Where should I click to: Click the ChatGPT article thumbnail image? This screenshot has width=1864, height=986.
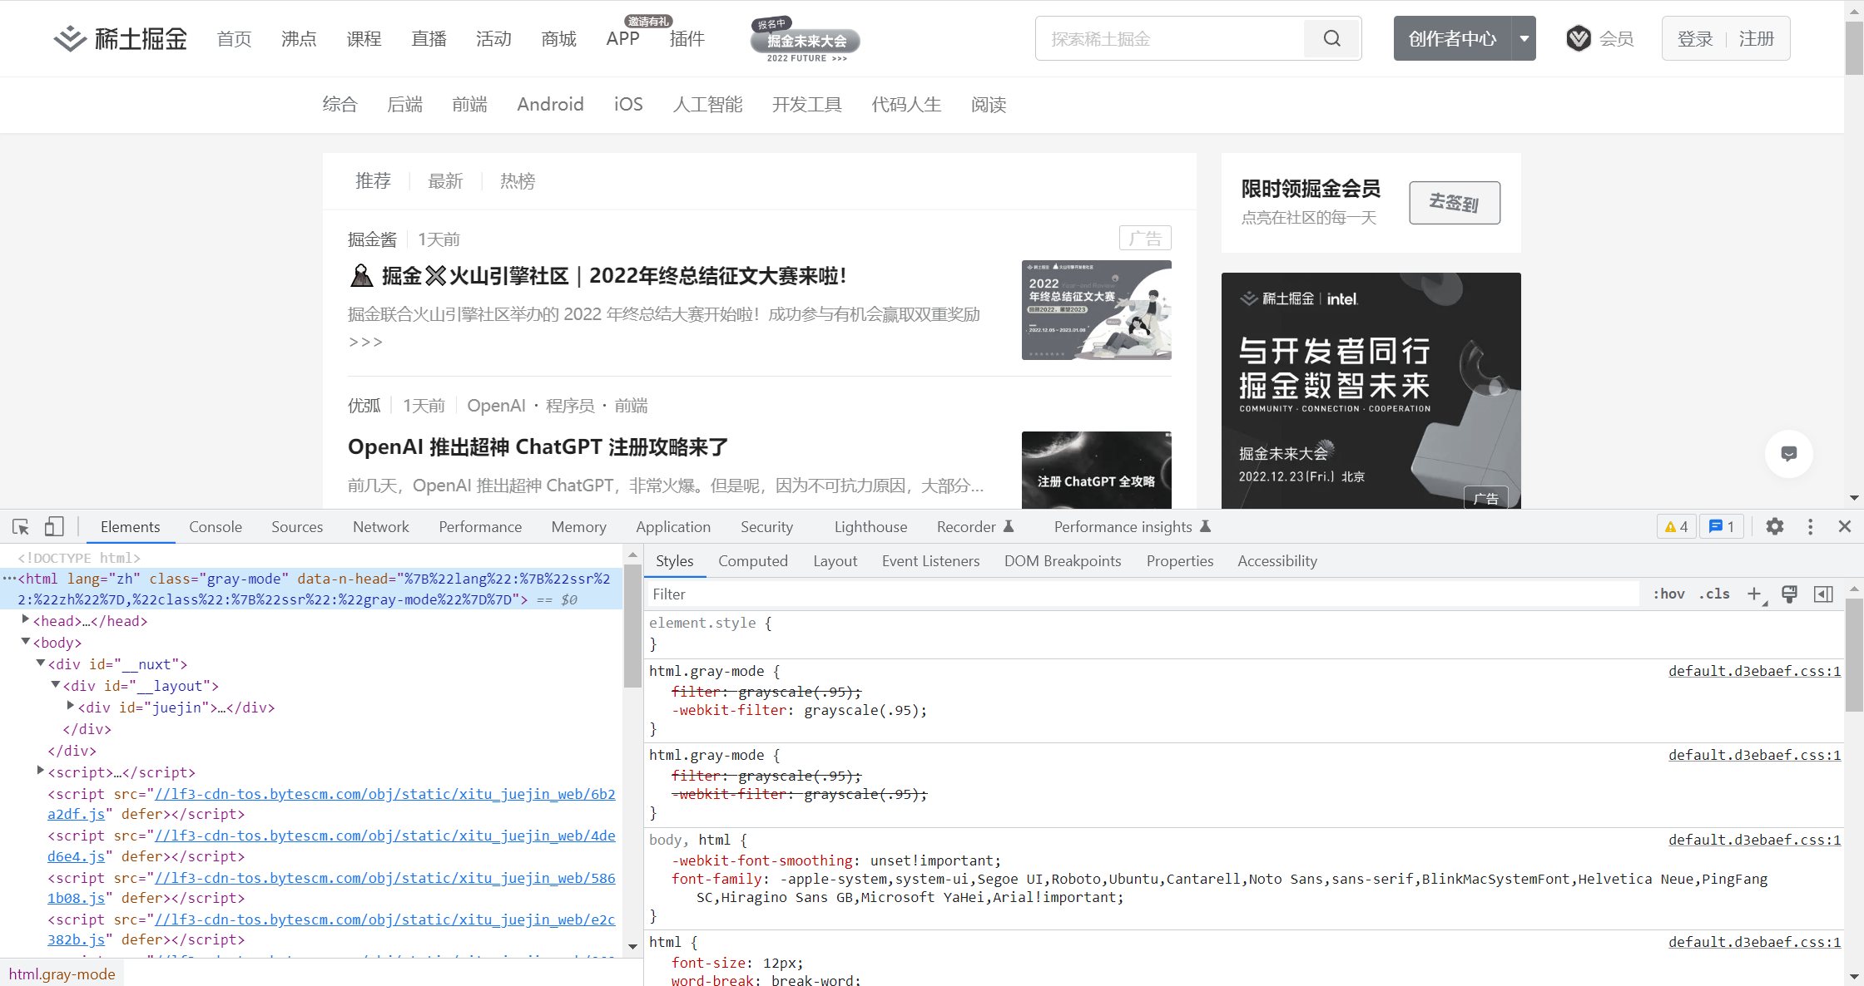(1096, 470)
